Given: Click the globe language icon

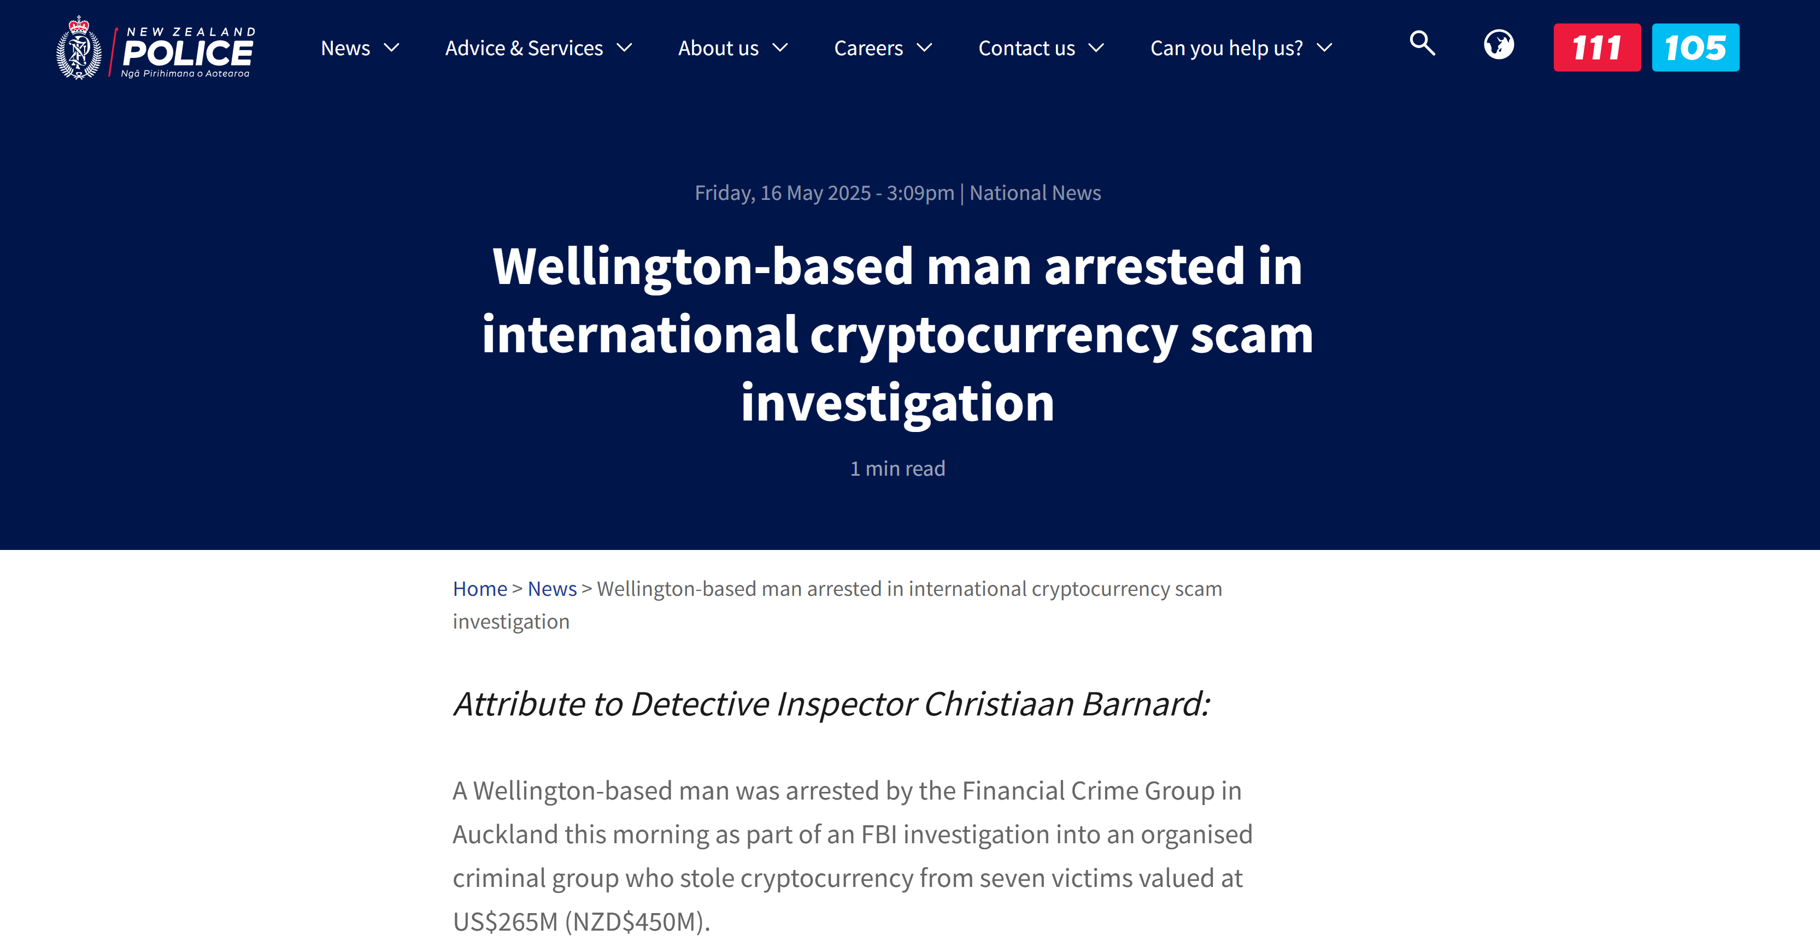Looking at the screenshot, I should tap(1499, 44).
